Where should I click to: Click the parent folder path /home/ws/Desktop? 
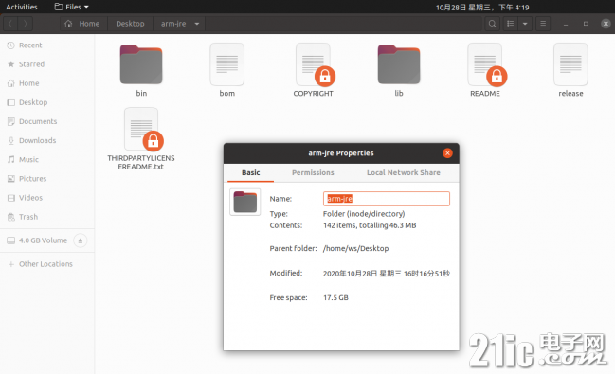(355, 249)
